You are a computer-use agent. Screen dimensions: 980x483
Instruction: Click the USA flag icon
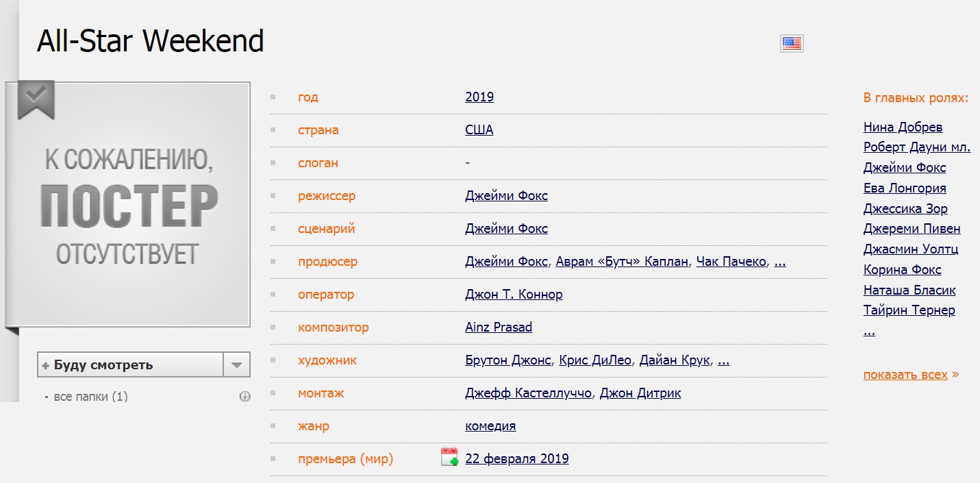pos(792,44)
